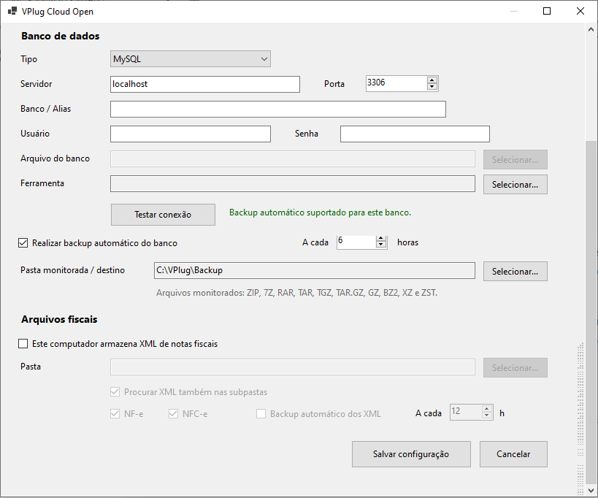Click Salvar configuração button
598x498 pixels.
(411, 454)
